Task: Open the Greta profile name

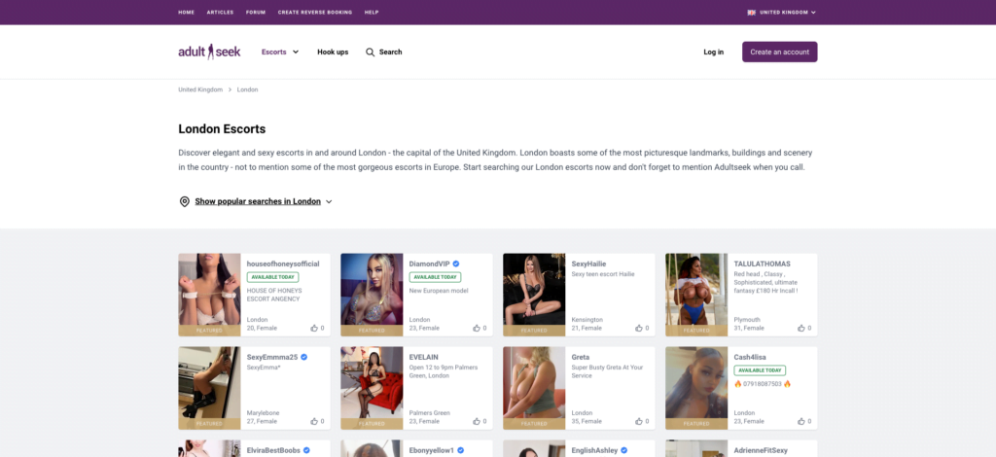Action: 581,358
